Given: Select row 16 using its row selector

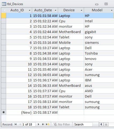Looking at the screenshot, I should [3, 96].
